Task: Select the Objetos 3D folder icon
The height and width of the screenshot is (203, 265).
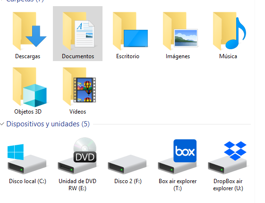Action: [x=30, y=87]
